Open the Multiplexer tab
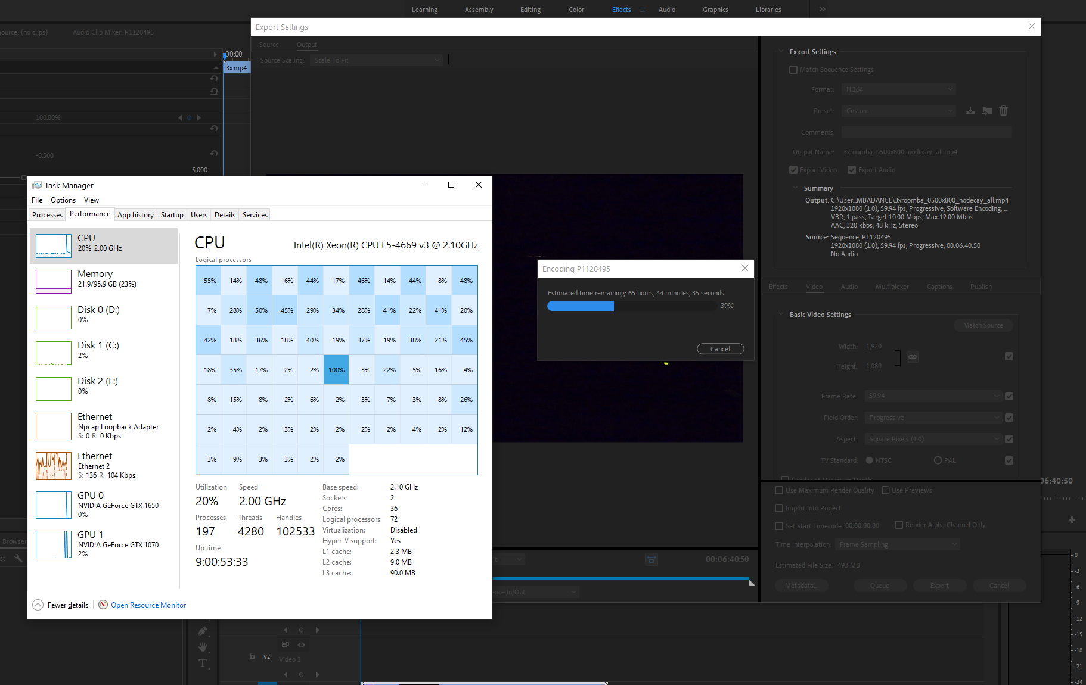Screen dimensions: 1086x685 pos(892,287)
